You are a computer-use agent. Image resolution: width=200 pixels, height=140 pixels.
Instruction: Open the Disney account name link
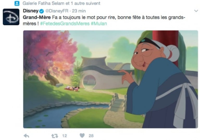pyautogui.click(x=31, y=11)
